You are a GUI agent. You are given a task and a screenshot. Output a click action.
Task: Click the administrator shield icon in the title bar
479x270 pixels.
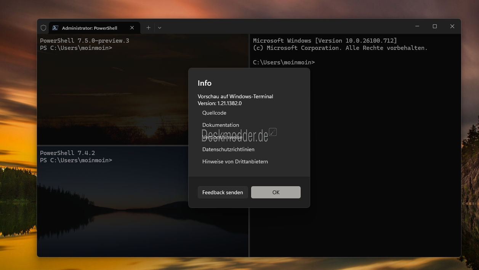coord(43,28)
